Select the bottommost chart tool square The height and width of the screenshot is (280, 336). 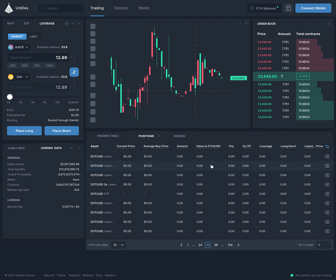click(93, 120)
